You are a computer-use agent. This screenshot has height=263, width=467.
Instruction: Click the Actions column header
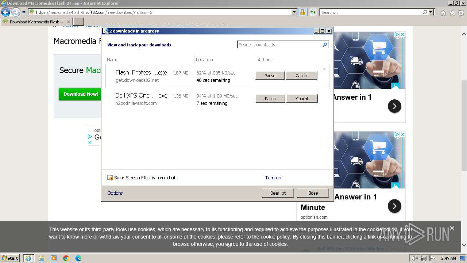point(293,60)
